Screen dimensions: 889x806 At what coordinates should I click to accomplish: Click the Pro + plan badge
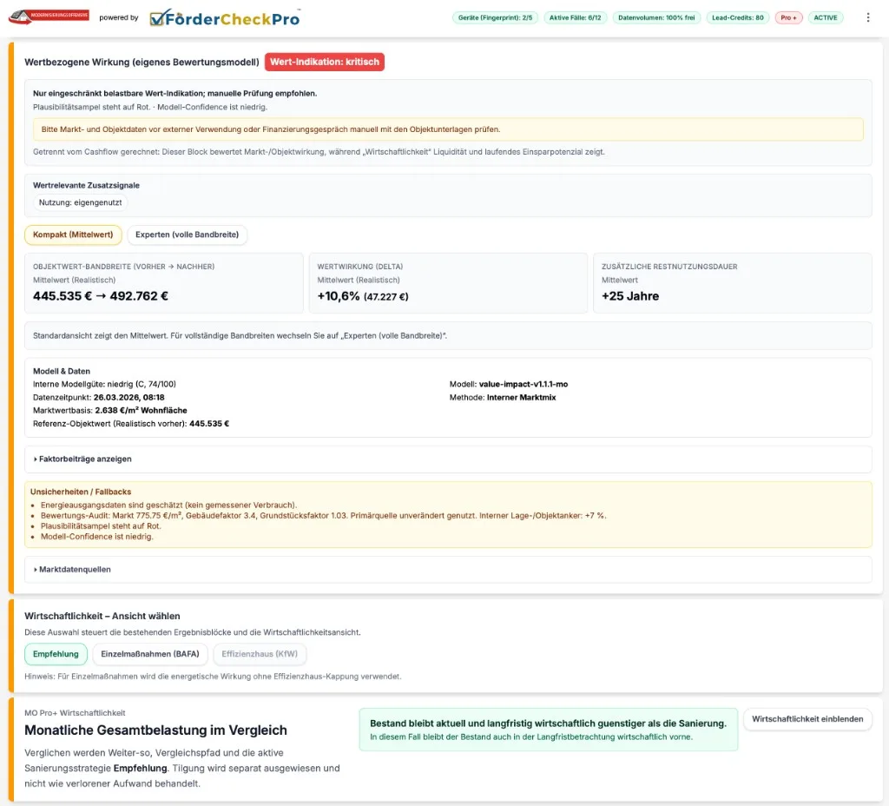(788, 17)
